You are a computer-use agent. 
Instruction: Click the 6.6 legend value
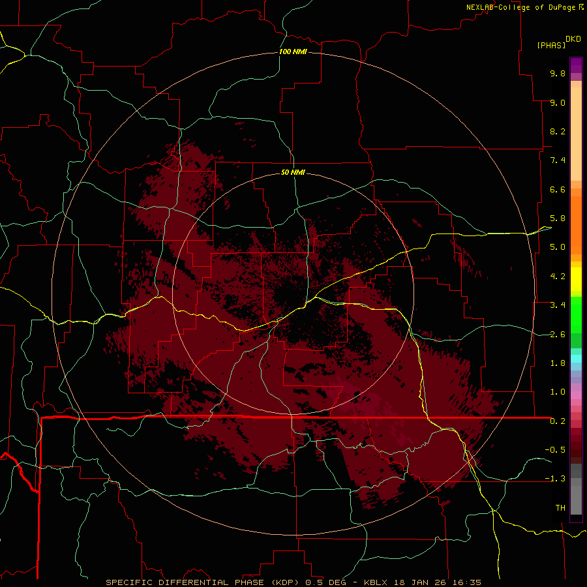[558, 189]
